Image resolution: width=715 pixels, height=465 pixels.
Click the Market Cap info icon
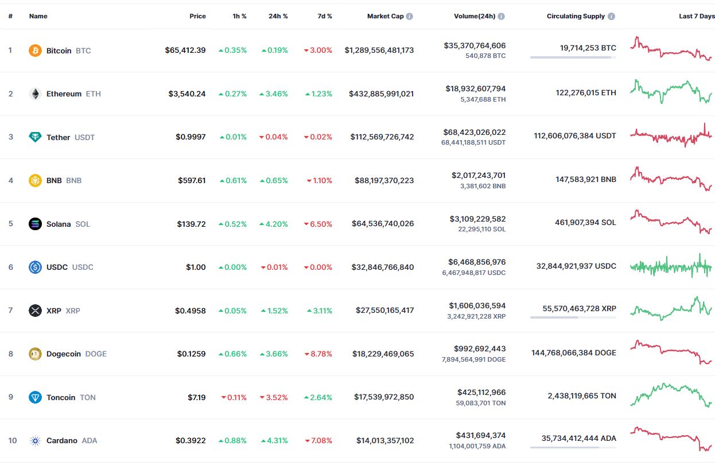click(409, 16)
